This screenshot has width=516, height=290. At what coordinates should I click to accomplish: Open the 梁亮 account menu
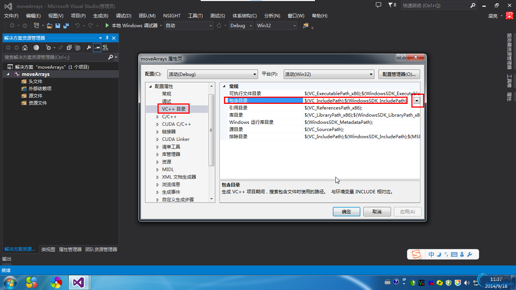point(495,16)
